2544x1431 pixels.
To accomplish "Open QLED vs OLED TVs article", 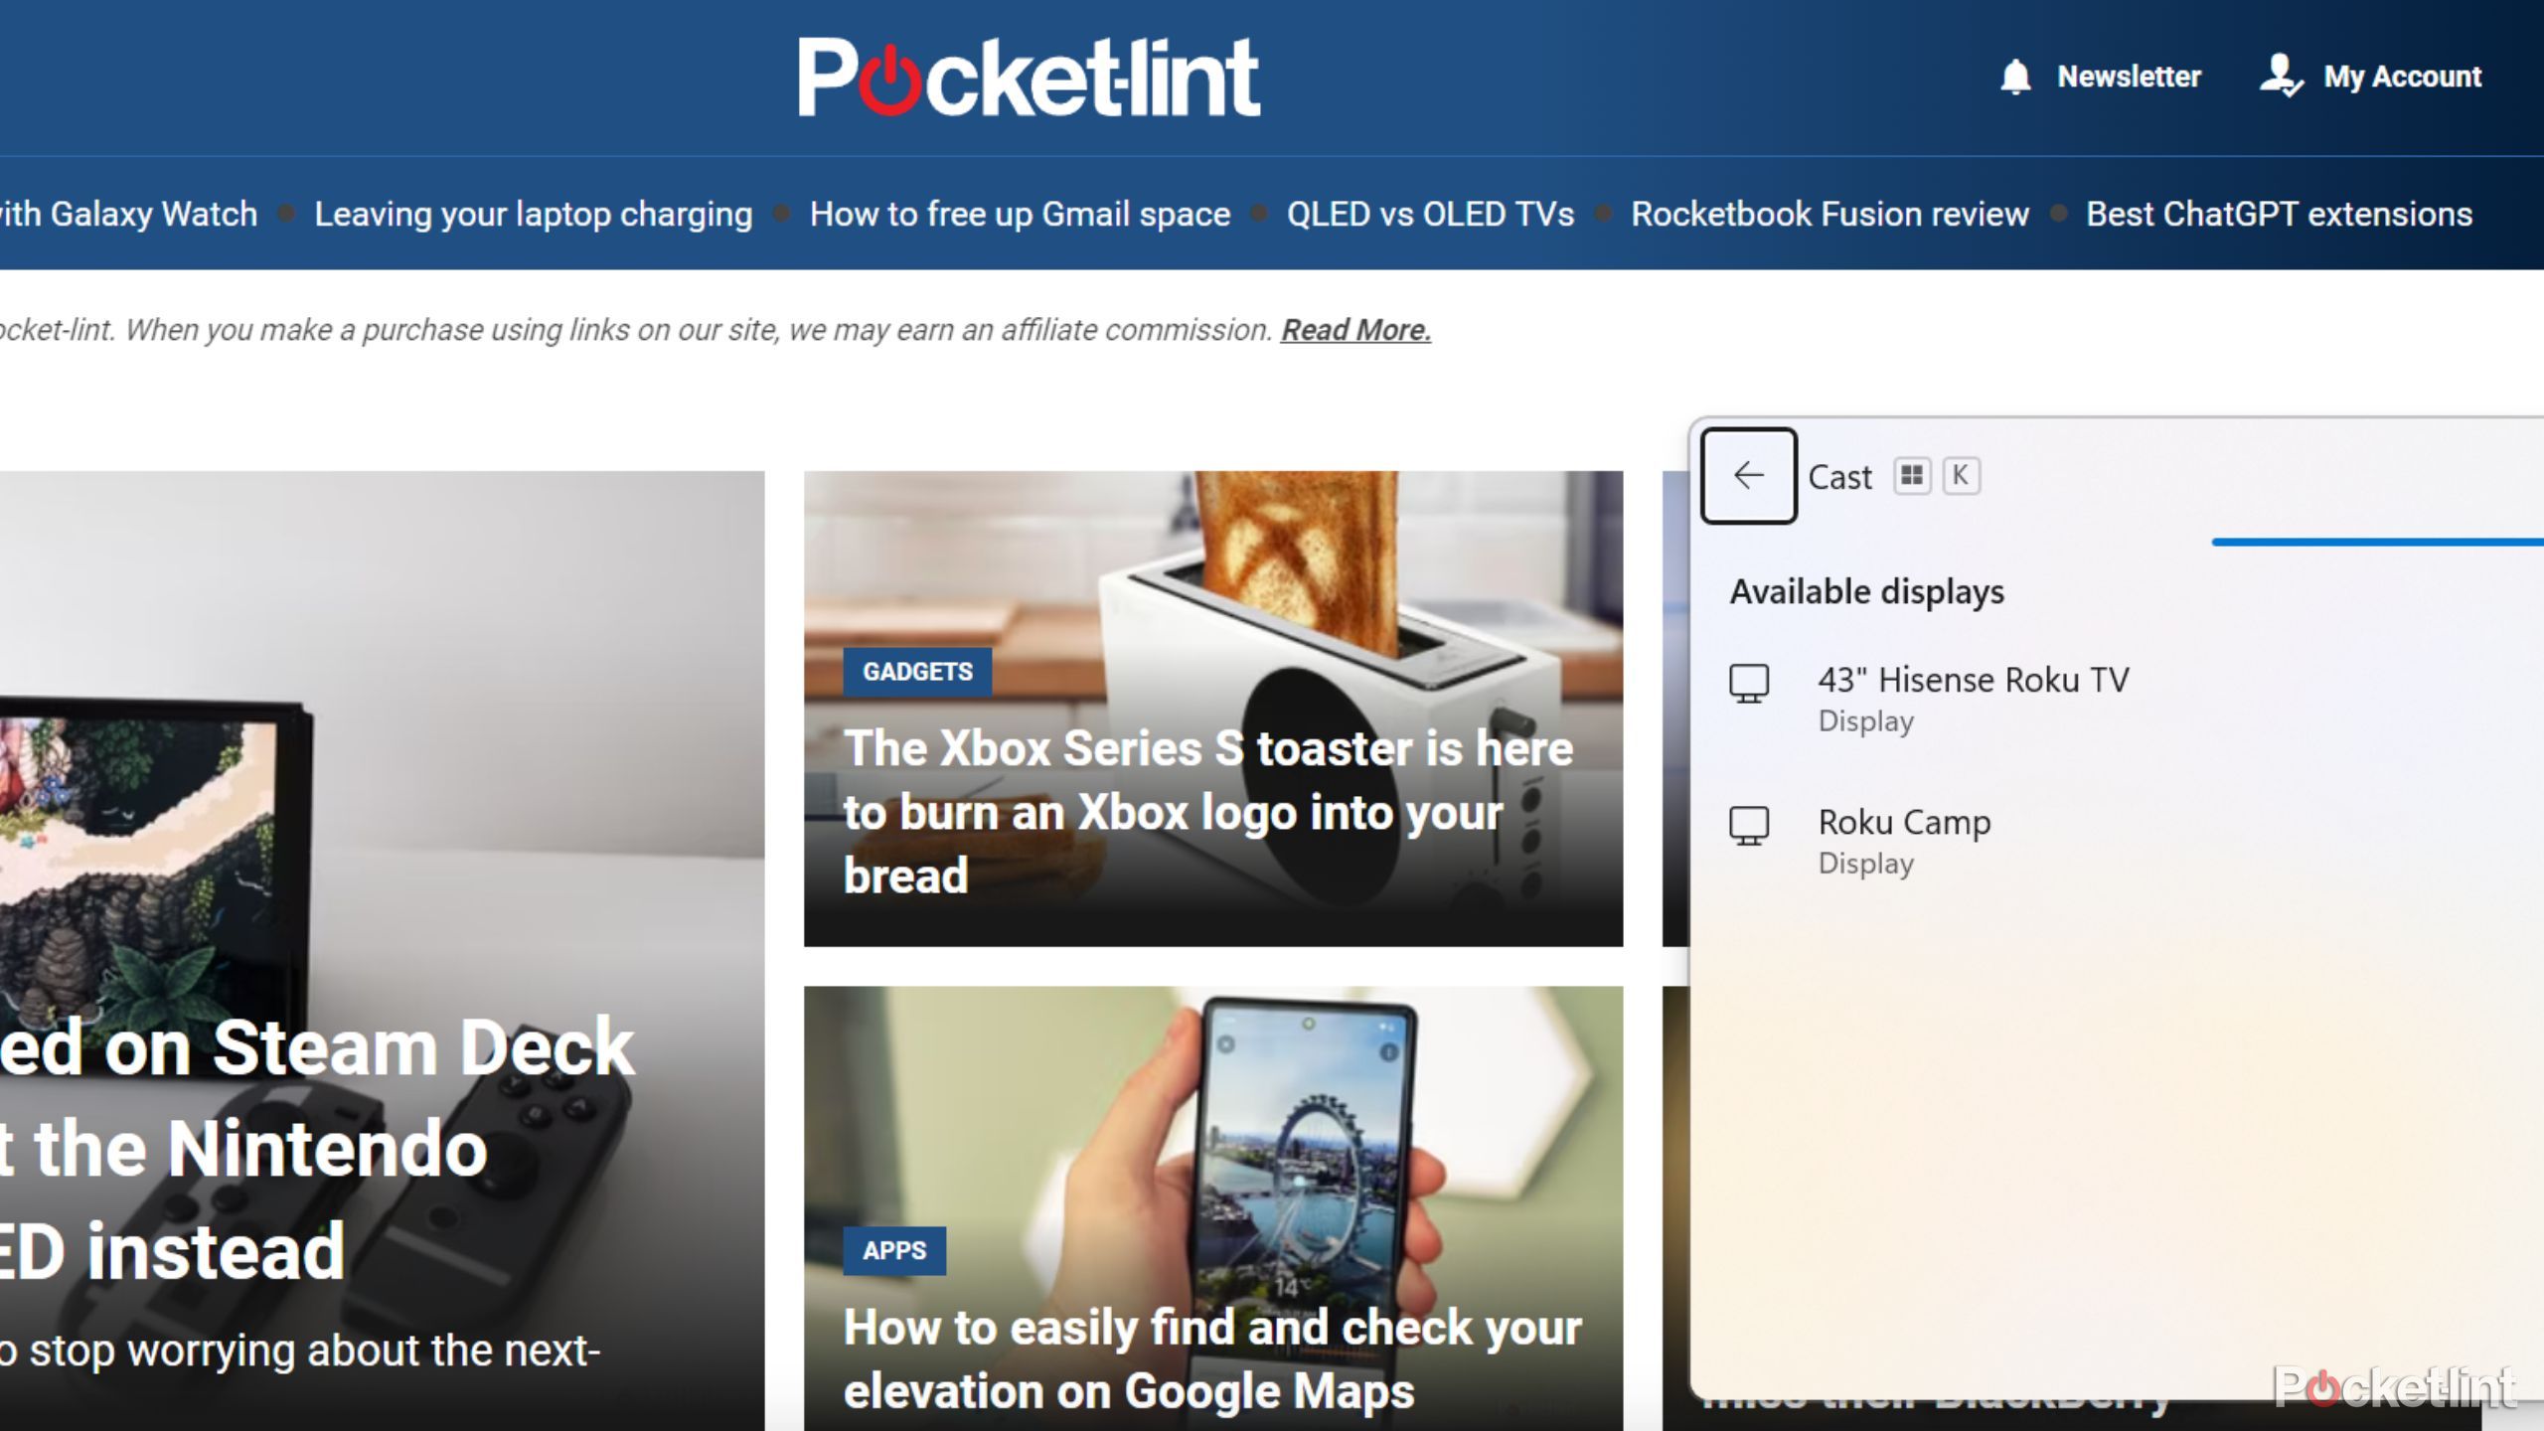I will coord(1429,214).
